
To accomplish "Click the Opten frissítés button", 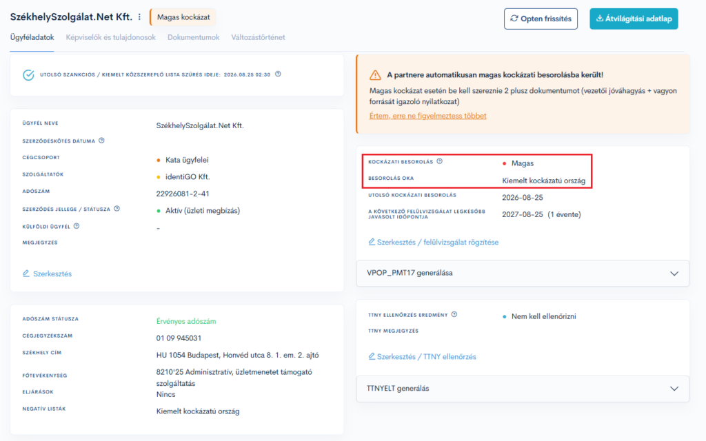I will 541,19.
